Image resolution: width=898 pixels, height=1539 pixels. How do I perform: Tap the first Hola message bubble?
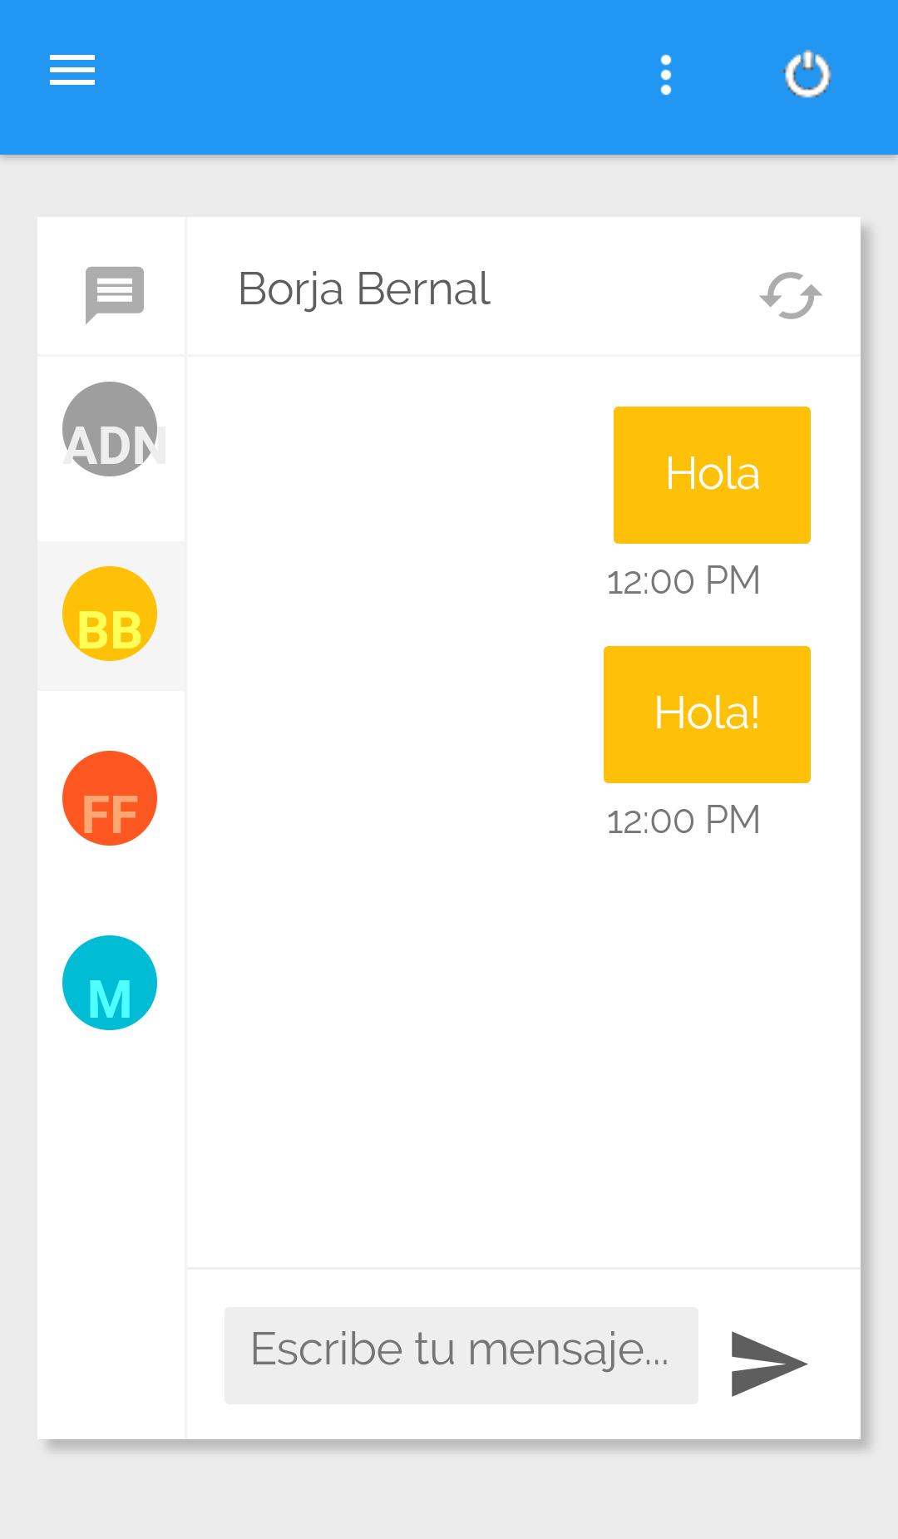tap(712, 475)
